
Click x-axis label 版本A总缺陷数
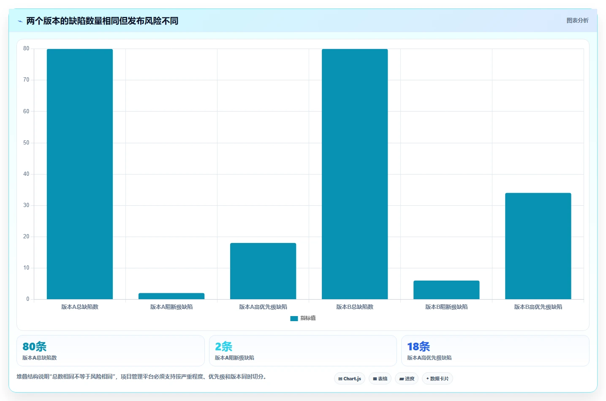pyautogui.click(x=80, y=307)
